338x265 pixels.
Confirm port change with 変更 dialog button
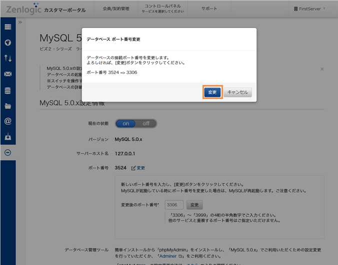pos(212,92)
